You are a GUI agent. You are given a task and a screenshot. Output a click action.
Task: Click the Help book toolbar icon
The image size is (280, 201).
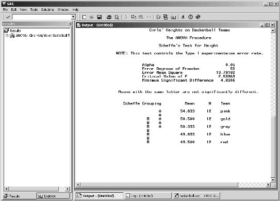pos(198,17)
